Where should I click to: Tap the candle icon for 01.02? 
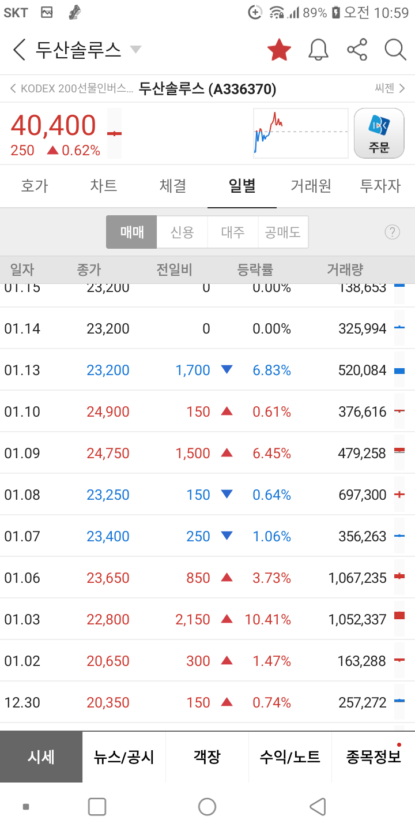tap(399, 659)
